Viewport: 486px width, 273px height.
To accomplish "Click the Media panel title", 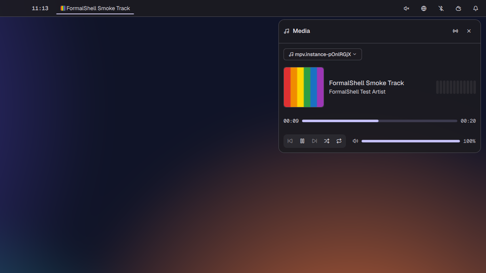I will (x=301, y=31).
